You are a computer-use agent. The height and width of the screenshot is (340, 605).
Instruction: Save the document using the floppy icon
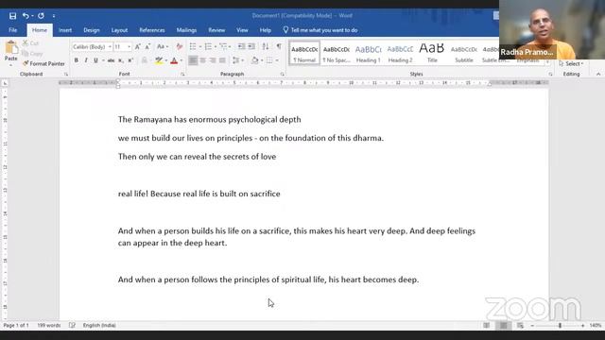tap(12, 16)
